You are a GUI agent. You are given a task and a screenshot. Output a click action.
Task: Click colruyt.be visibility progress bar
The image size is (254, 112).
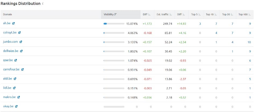pyautogui.click(x=114, y=33)
